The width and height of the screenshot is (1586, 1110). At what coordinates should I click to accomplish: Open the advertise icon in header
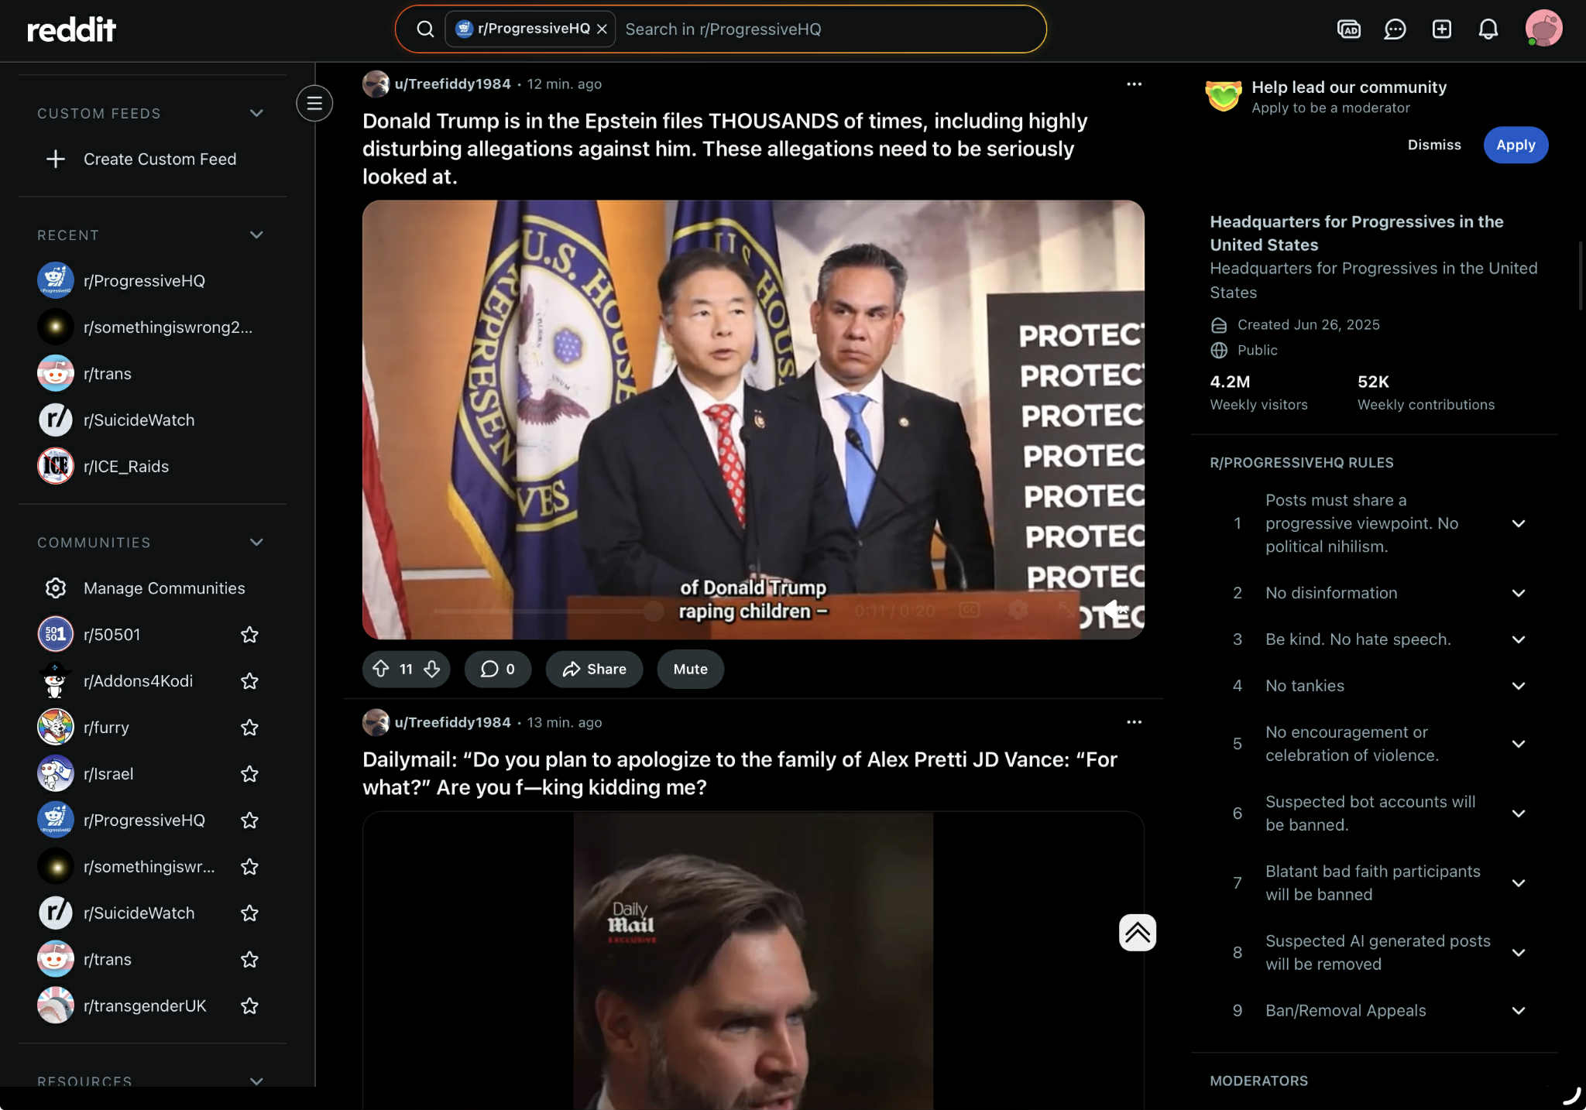[1348, 29]
